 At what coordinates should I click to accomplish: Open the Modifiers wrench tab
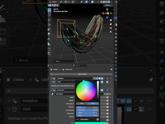point(116,62)
